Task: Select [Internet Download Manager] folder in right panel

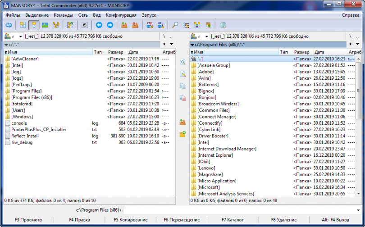Action: [273, 149]
